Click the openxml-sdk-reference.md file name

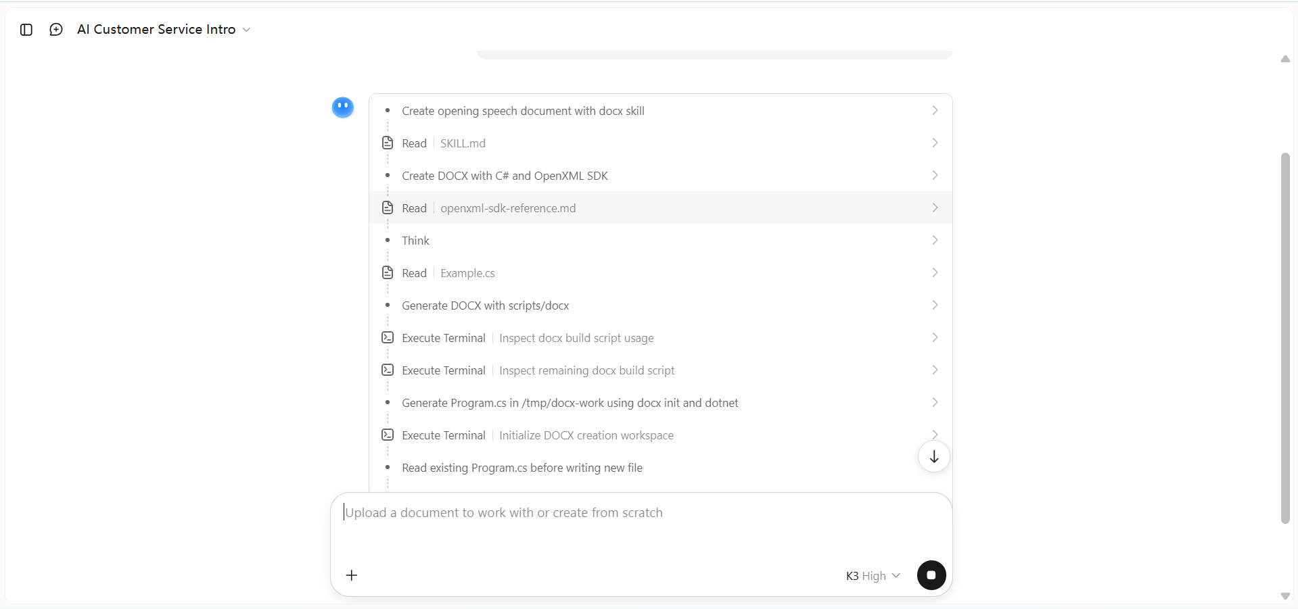[x=508, y=208]
